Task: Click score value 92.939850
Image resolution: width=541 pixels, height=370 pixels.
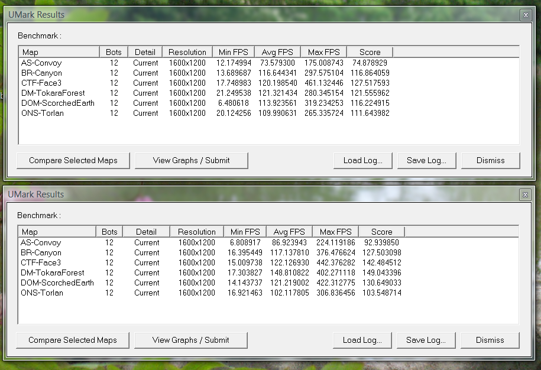Action: tap(381, 243)
